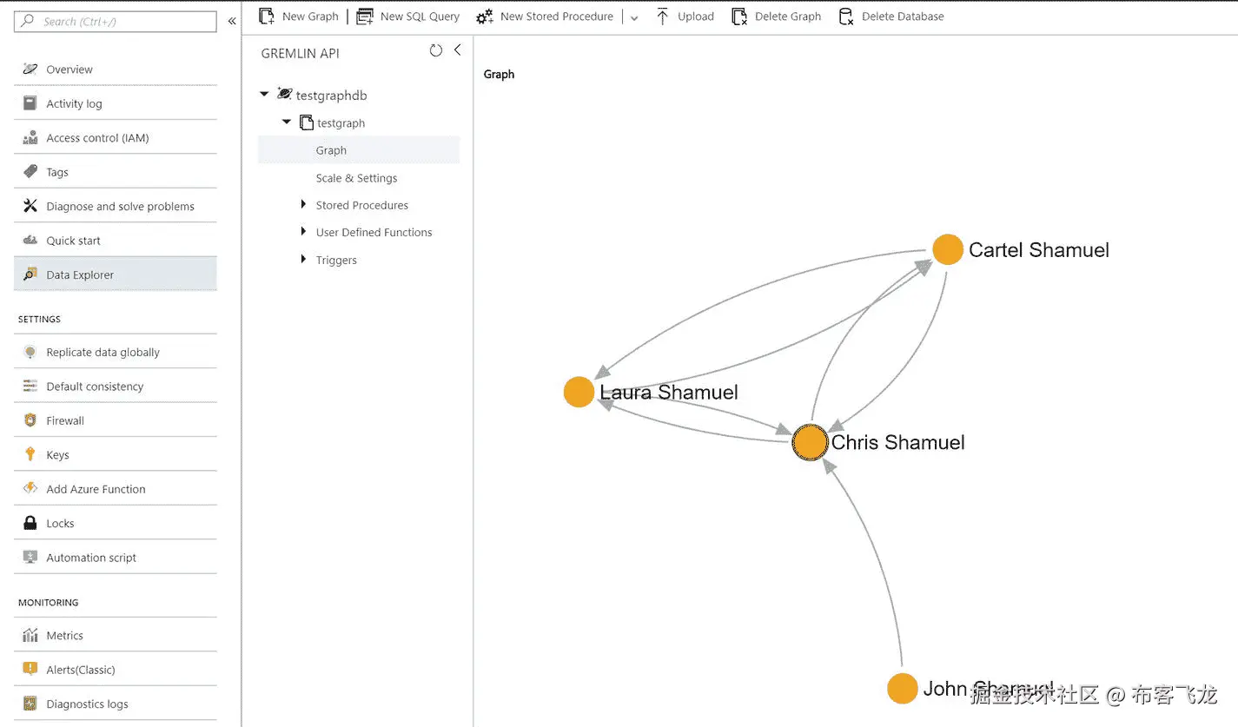Viewport: 1238px width, 727px height.
Task: Refresh the Gremlin API tree
Action: pos(436,51)
